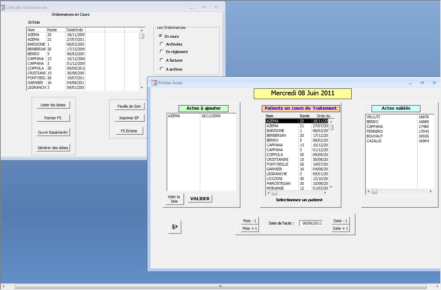Screen dimensions: 441x290
Task: Click the Mois + 1 button
Action: coord(249,228)
